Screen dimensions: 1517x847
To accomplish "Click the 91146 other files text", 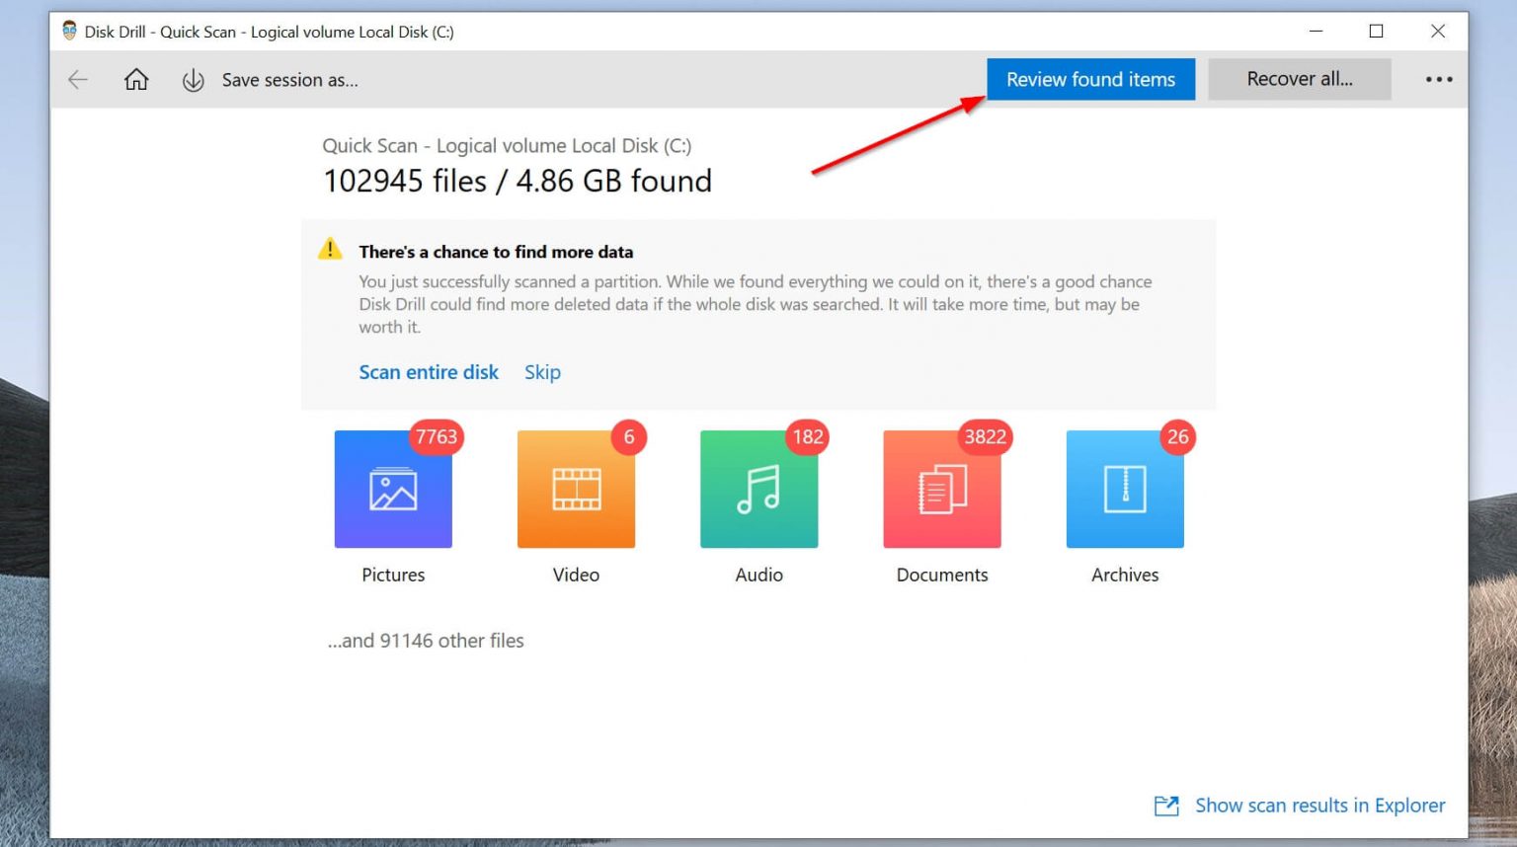I will (x=425, y=641).
